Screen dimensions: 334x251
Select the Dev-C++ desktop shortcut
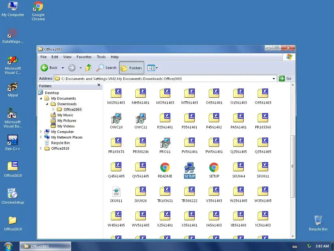[x=13, y=142]
